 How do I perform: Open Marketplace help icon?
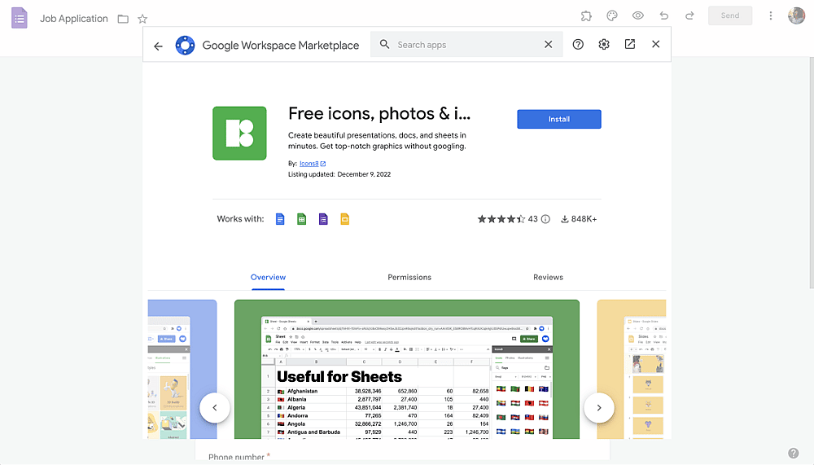pos(578,44)
